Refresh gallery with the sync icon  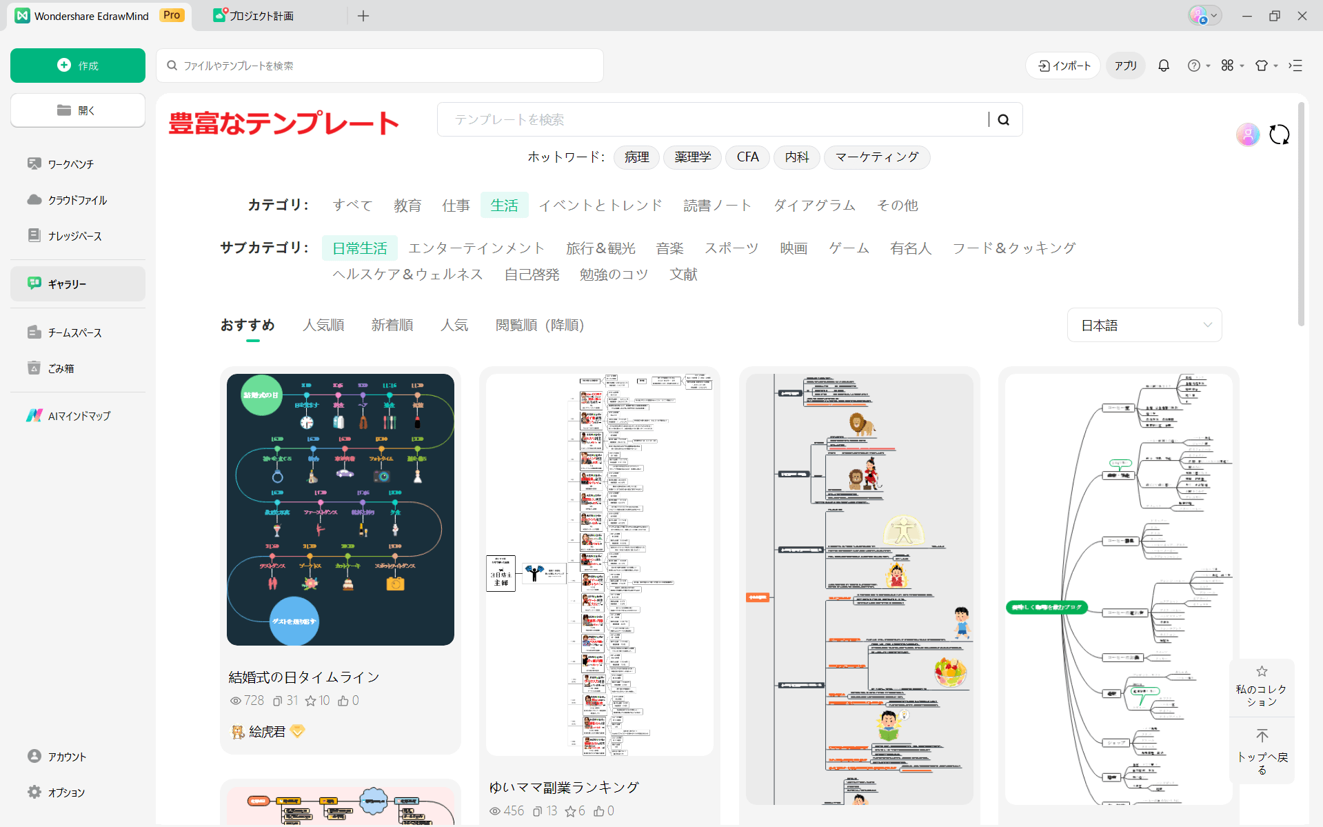(1280, 134)
